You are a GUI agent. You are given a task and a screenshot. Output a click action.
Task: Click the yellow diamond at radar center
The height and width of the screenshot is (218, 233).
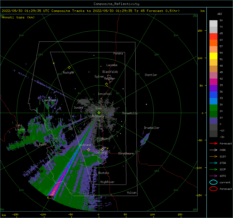[x=99, y=113]
